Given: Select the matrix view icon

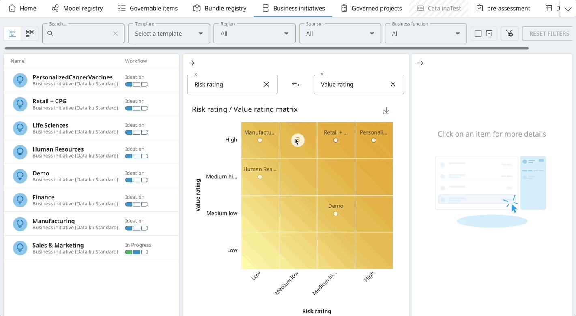Looking at the screenshot, I should click(x=12, y=33).
